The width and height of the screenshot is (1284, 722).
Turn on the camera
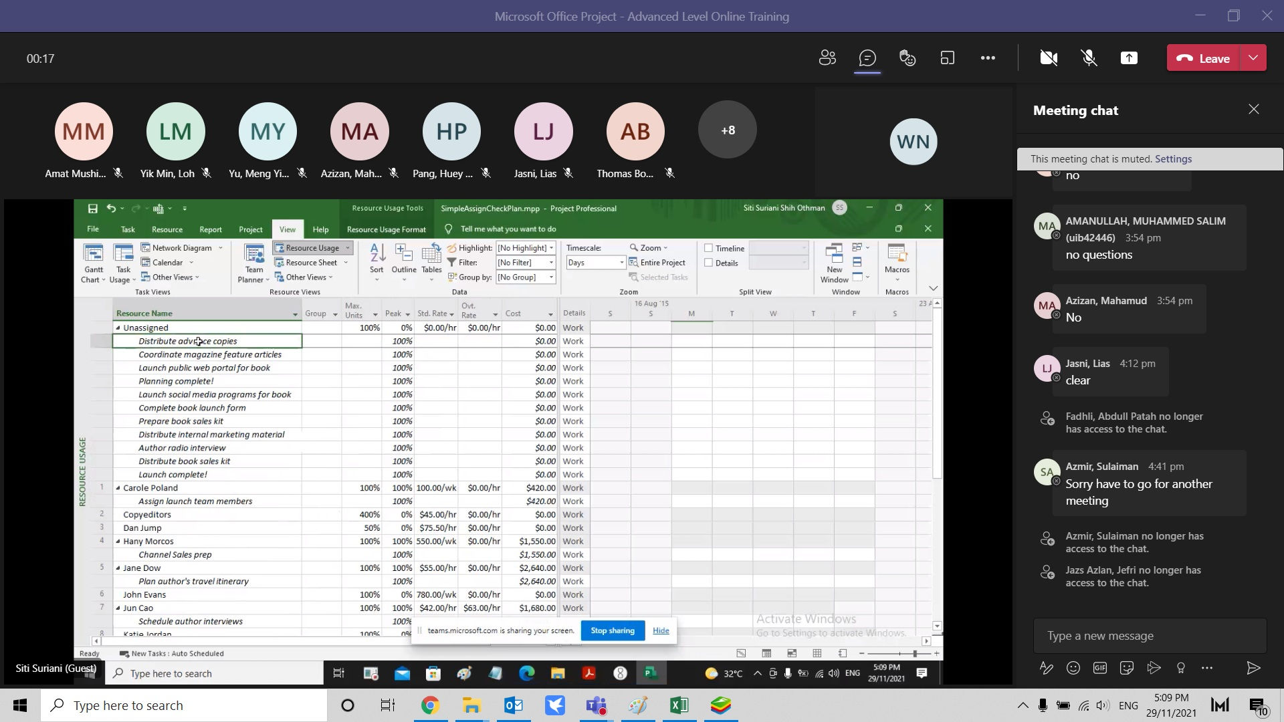coord(1049,58)
